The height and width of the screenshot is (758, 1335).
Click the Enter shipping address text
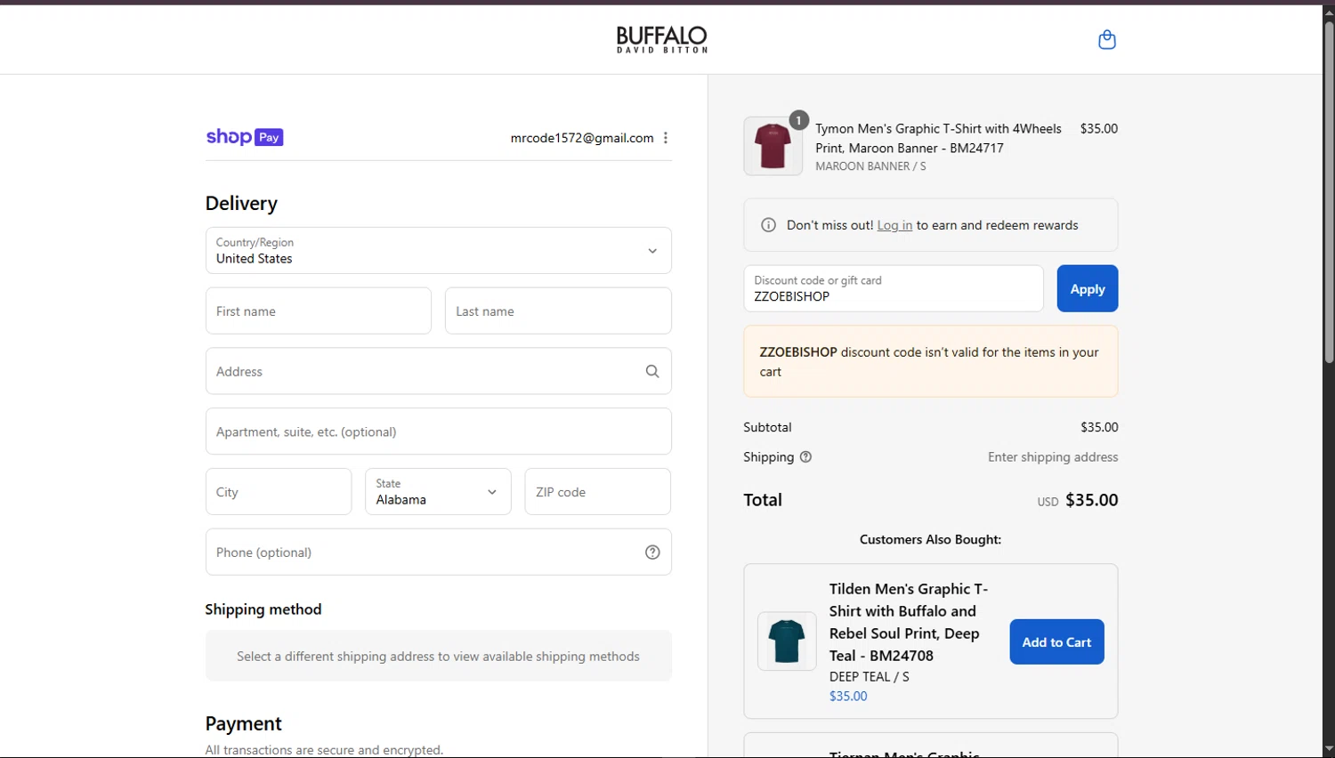(x=1053, y=457)
